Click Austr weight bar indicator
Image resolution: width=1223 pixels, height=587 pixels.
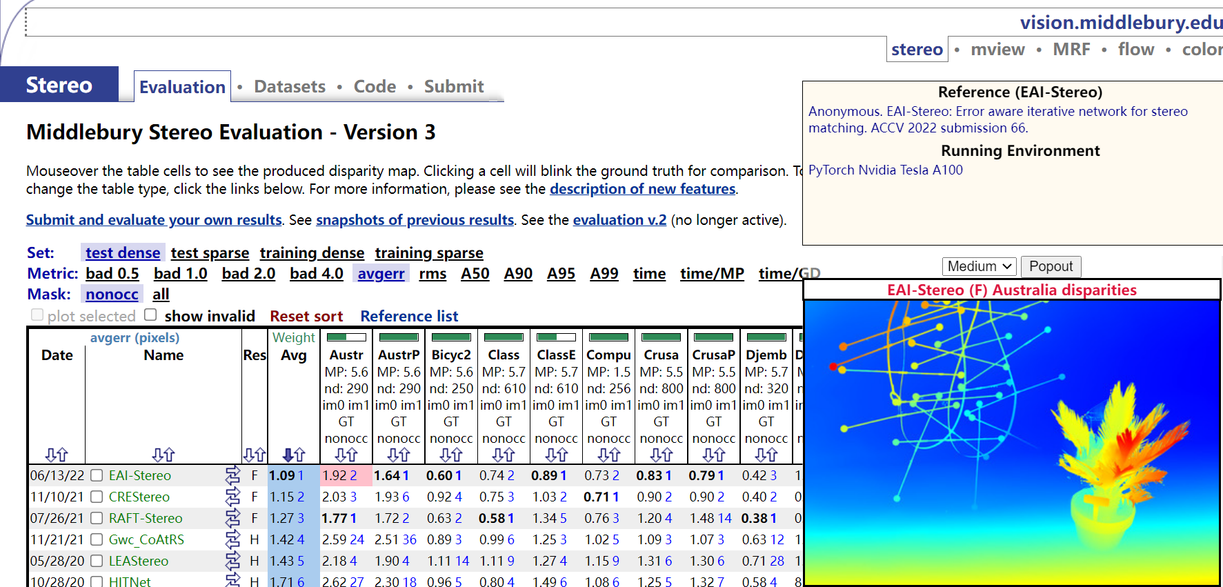point(346,337)
